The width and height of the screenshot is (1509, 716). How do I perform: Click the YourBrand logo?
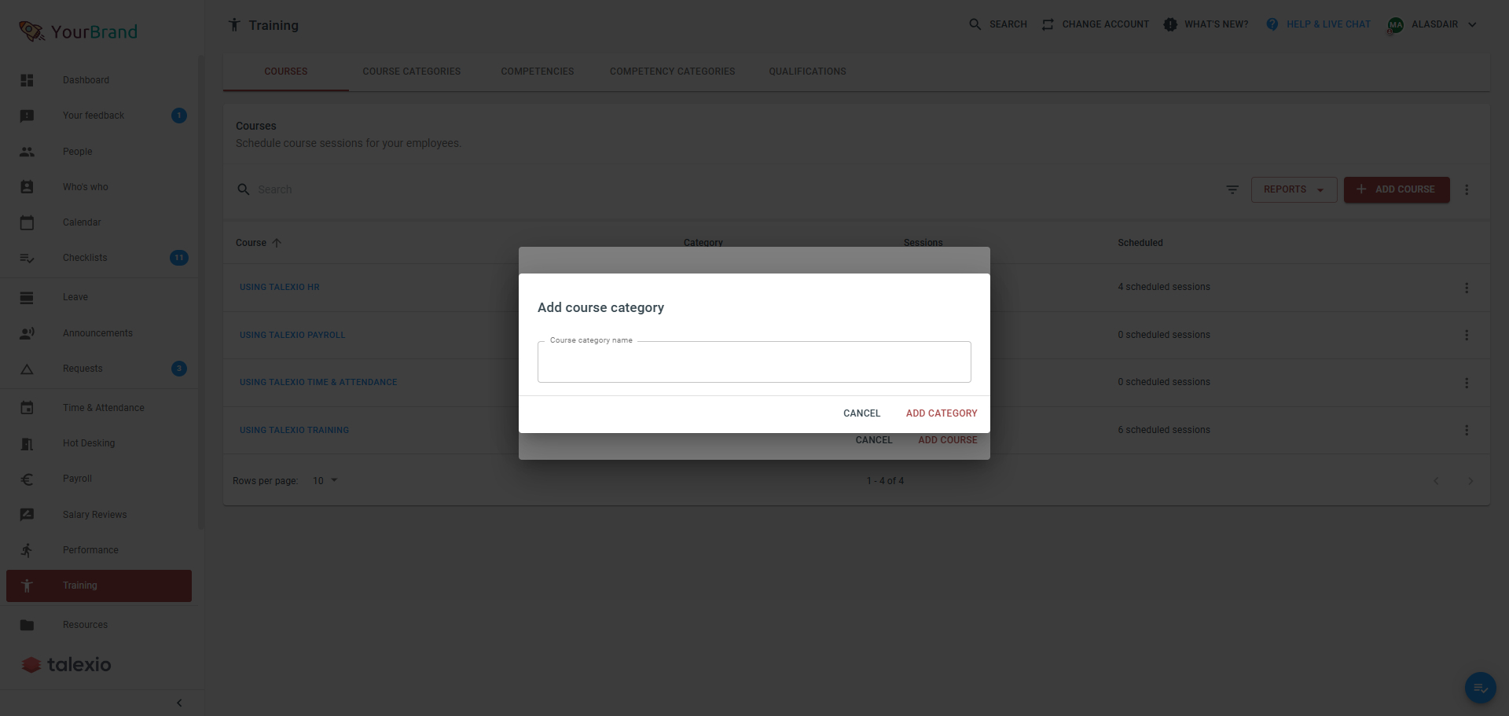click(x=79, y=31)
